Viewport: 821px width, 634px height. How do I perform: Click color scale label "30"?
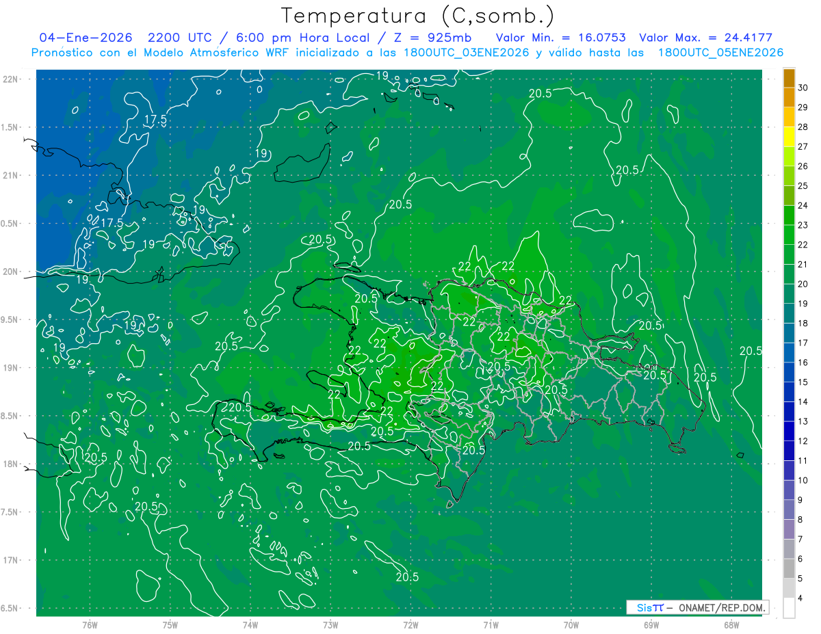tap(803, 88)
